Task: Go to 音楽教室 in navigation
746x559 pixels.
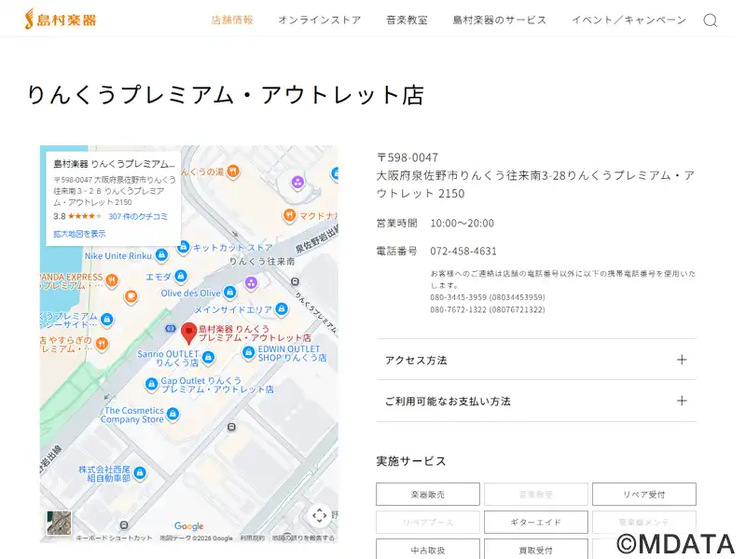Action: coord(407,20)
